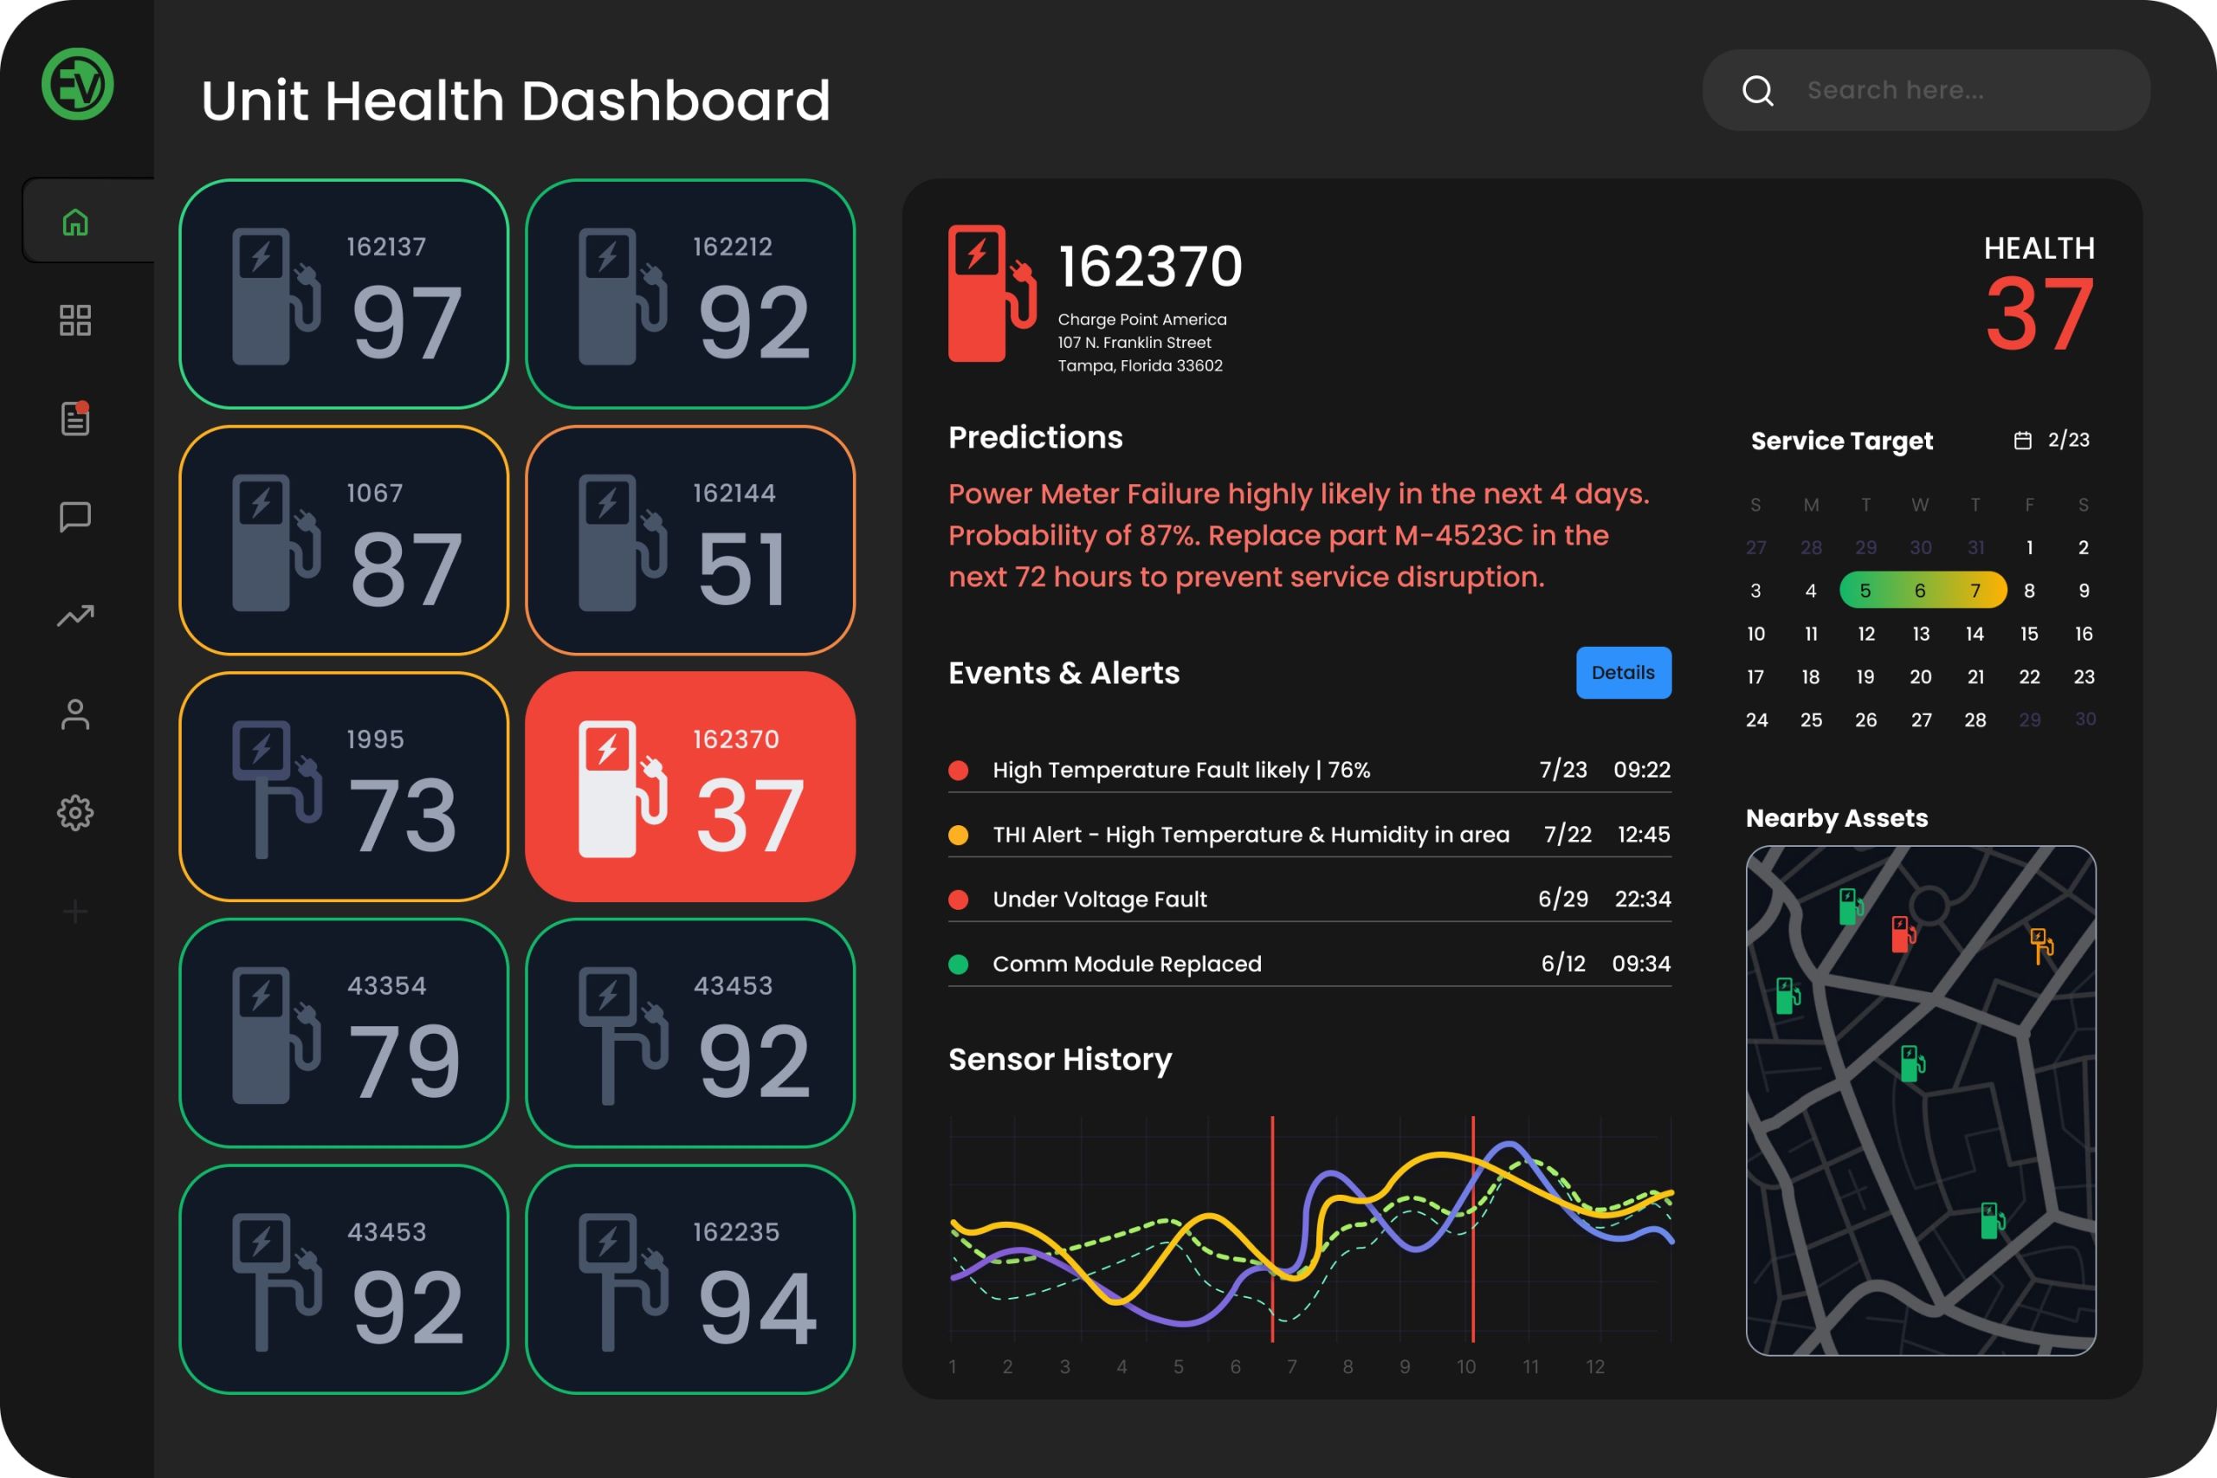Open the Details button for Events & Alerts

[1623, 672]
